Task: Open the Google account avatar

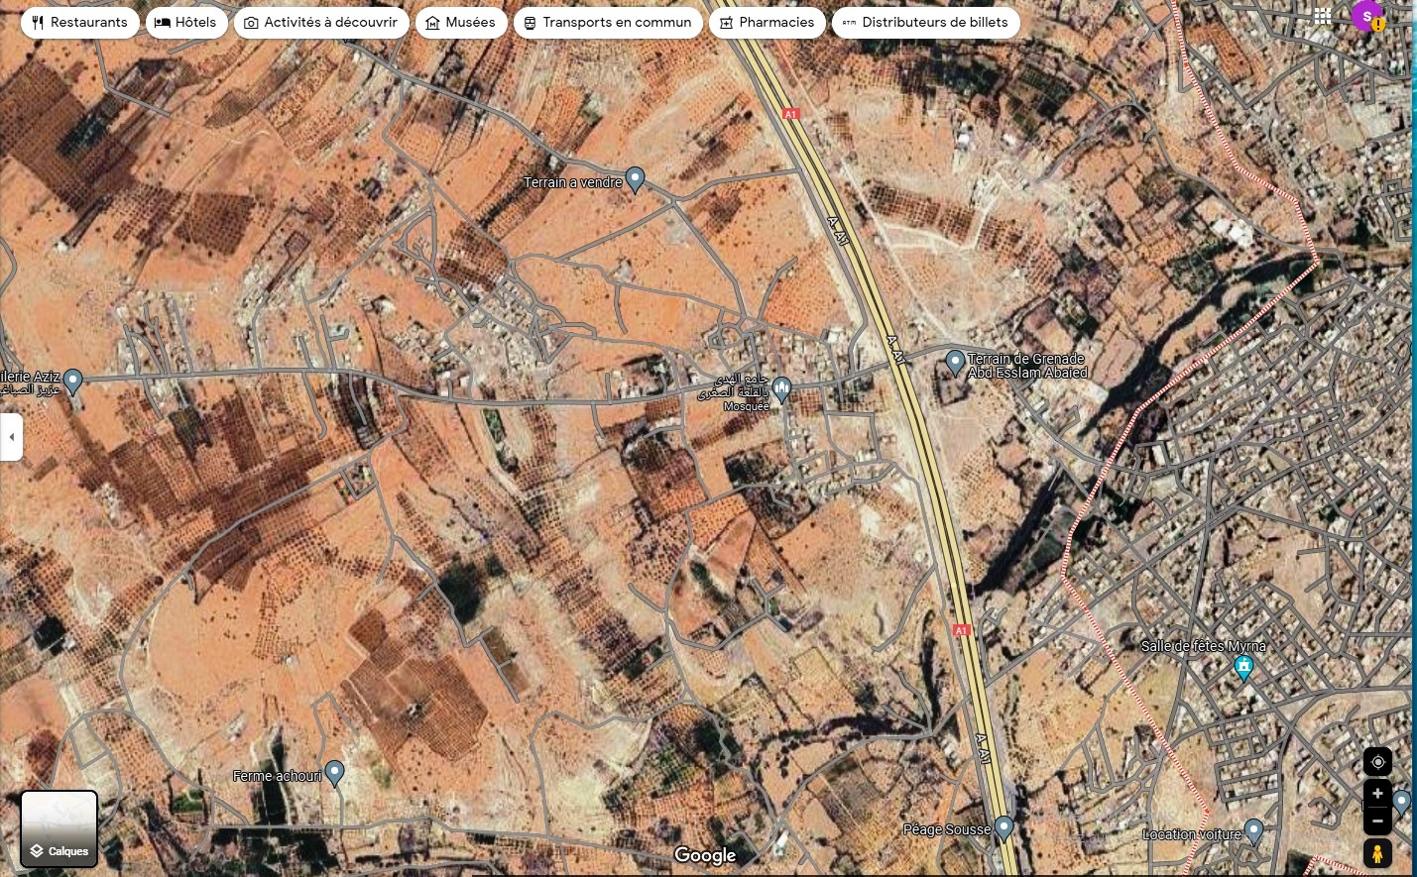Action: tap(1367, 16)
